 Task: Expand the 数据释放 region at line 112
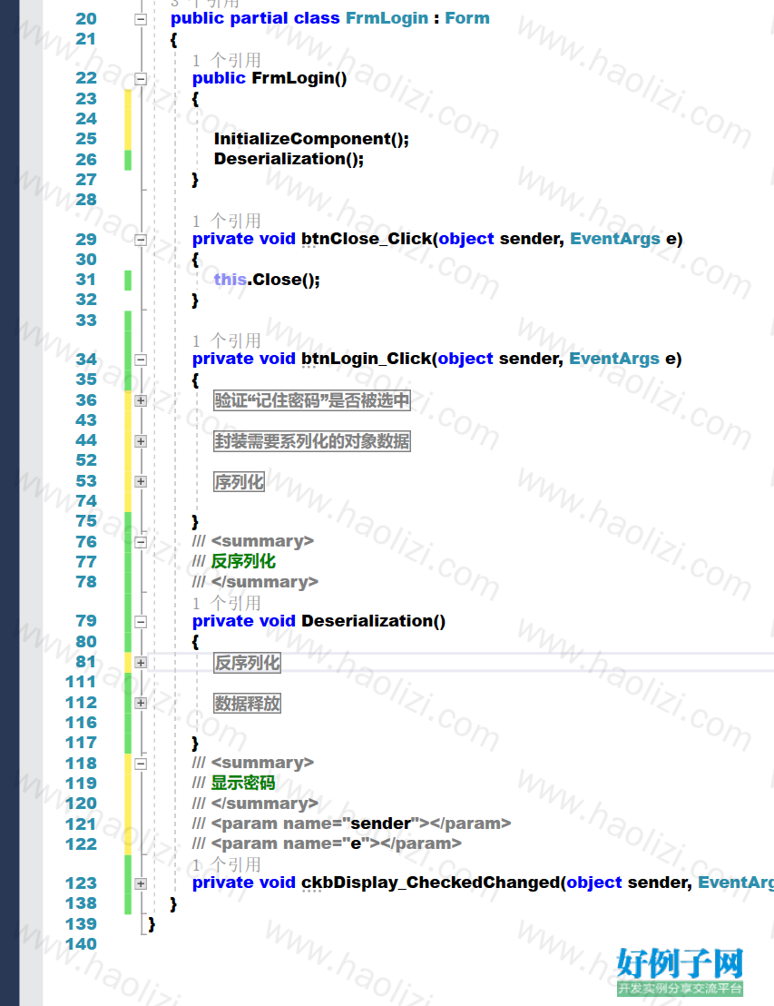click(141, 703)
